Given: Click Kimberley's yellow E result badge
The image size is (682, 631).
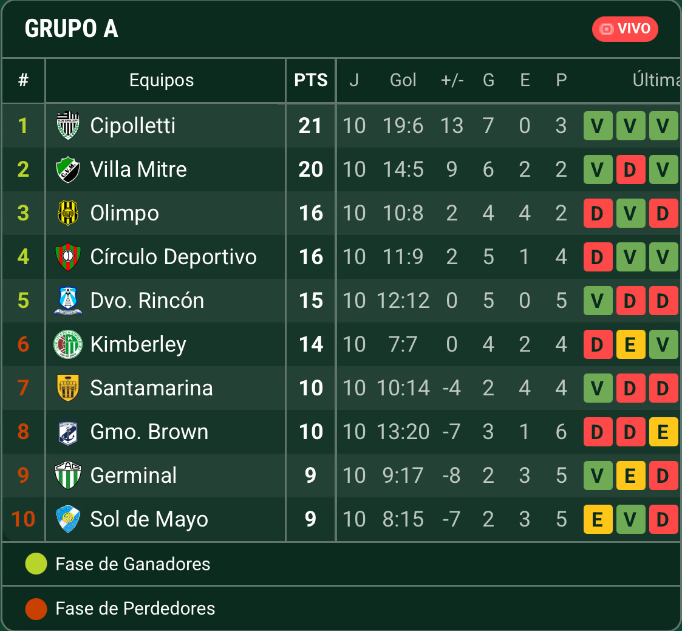Looking at the screenshot, I should (630, 344).
